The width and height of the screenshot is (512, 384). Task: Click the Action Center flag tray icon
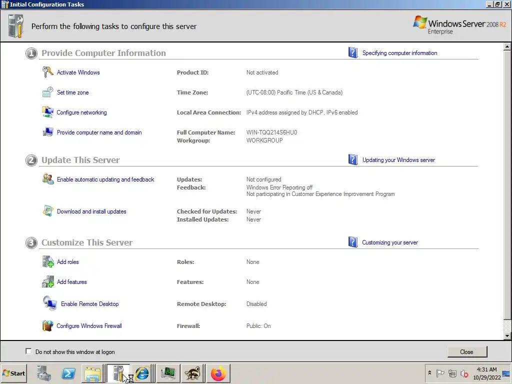coord(440,373)
